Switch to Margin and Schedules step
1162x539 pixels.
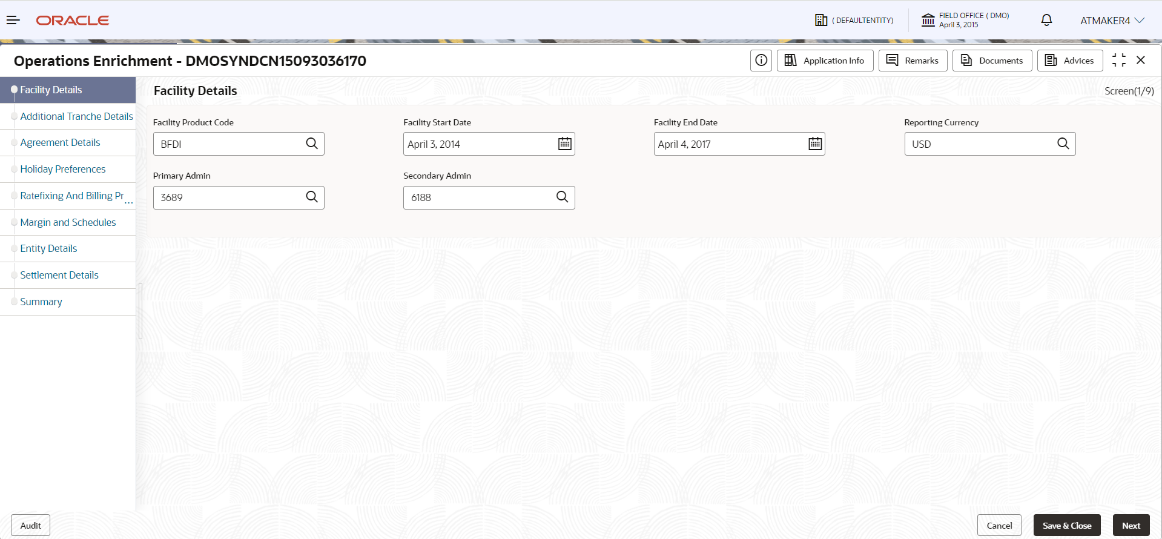pyautogui.click(x=68, y=222)
